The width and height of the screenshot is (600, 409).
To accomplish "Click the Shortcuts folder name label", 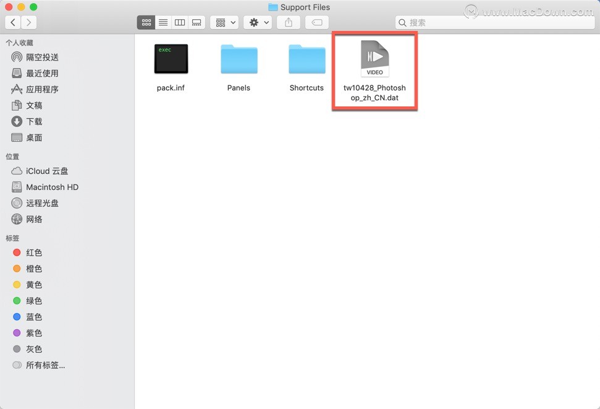I will coord(306,88).
